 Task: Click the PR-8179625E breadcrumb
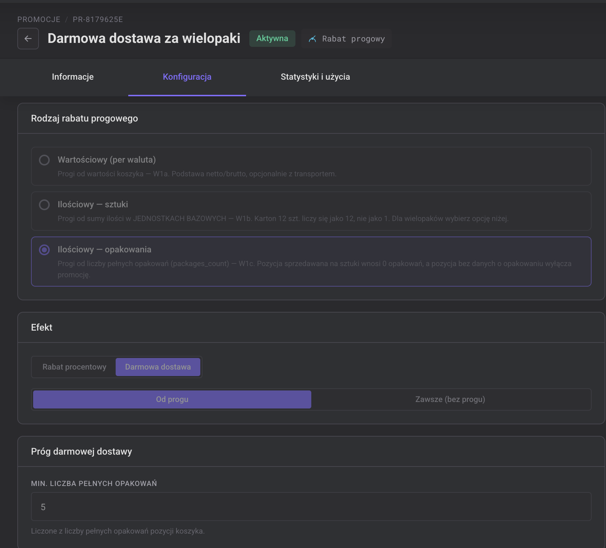(x=98, y=19)
